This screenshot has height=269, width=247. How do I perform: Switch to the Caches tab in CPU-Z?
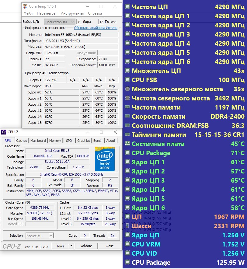tap(22, 141)
